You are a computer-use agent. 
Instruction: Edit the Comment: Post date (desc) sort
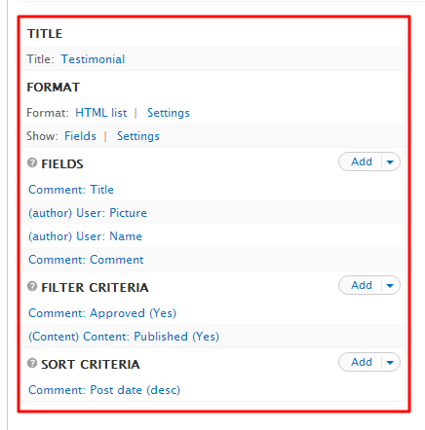[x=104, y=390]
